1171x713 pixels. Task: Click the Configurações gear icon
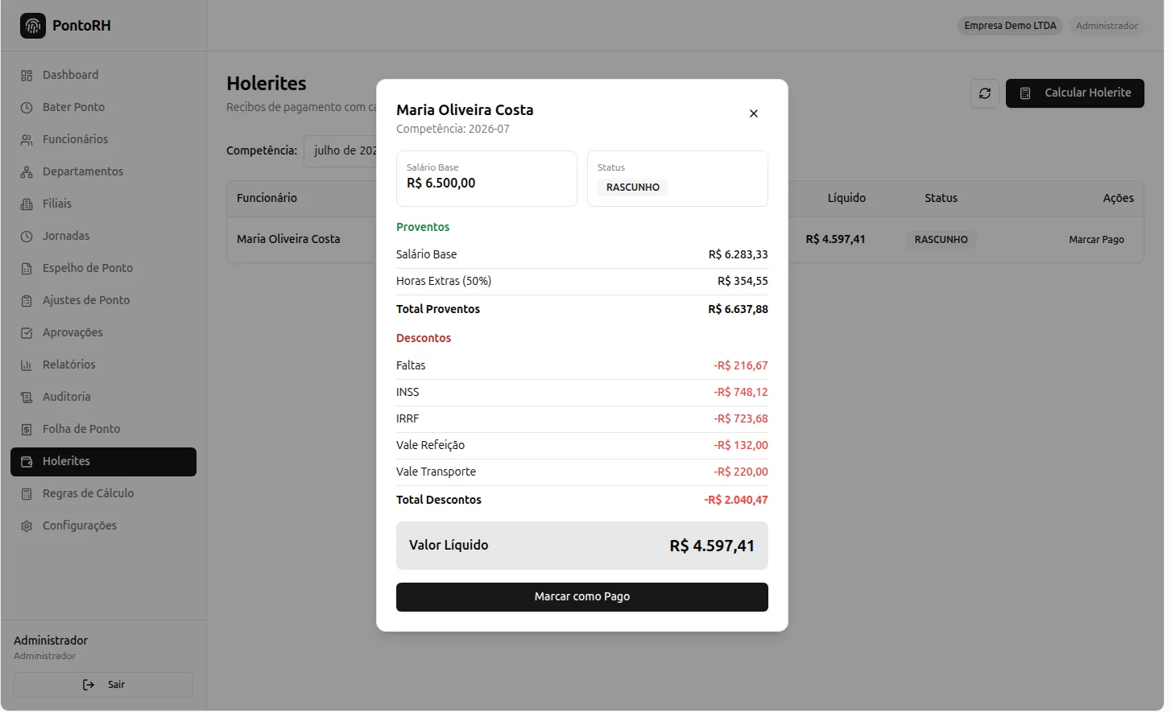click(x=27, y=525)
